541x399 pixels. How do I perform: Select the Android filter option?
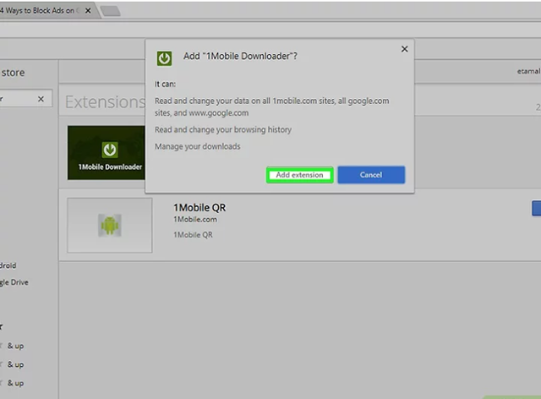[8, 265]
